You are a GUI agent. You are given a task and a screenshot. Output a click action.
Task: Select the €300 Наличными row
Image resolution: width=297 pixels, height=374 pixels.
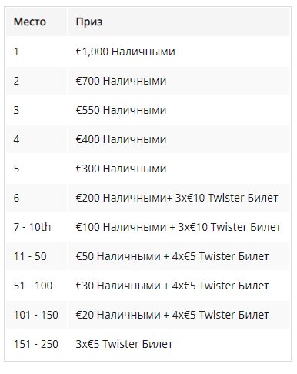[x=148, y=169]
